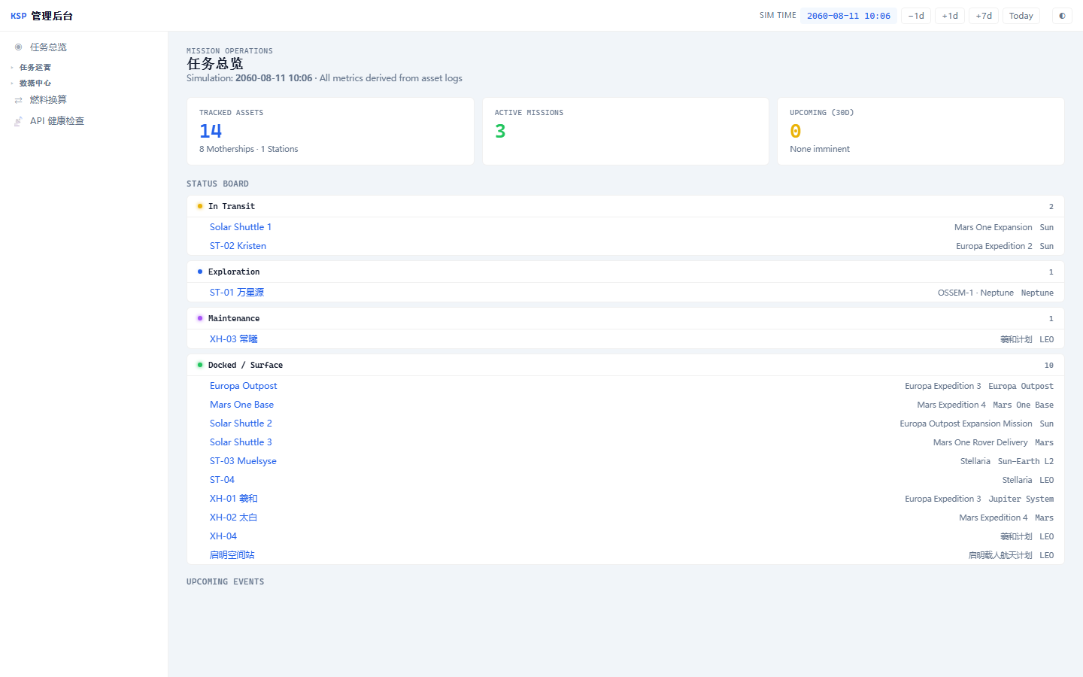Screen dimensions: 1083x677
Task: Click the Active Missions count 3
Action: coord(500,132)
